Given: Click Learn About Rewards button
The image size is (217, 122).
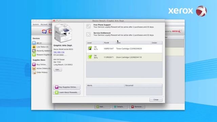Looking at the screenshot, I should point(67,92).
